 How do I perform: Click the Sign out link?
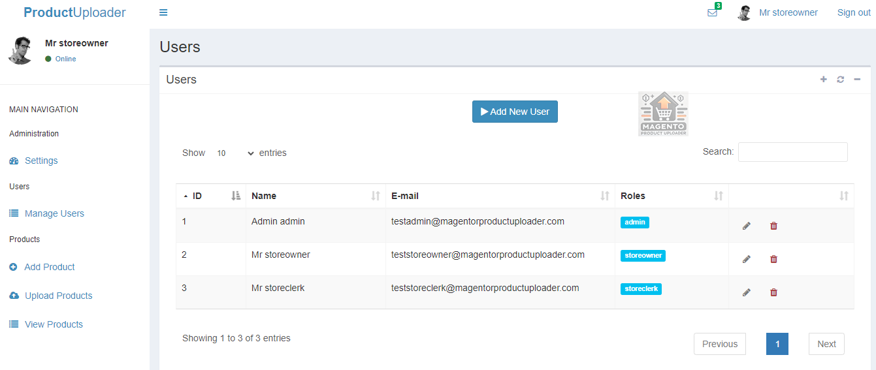click(854, 12)
